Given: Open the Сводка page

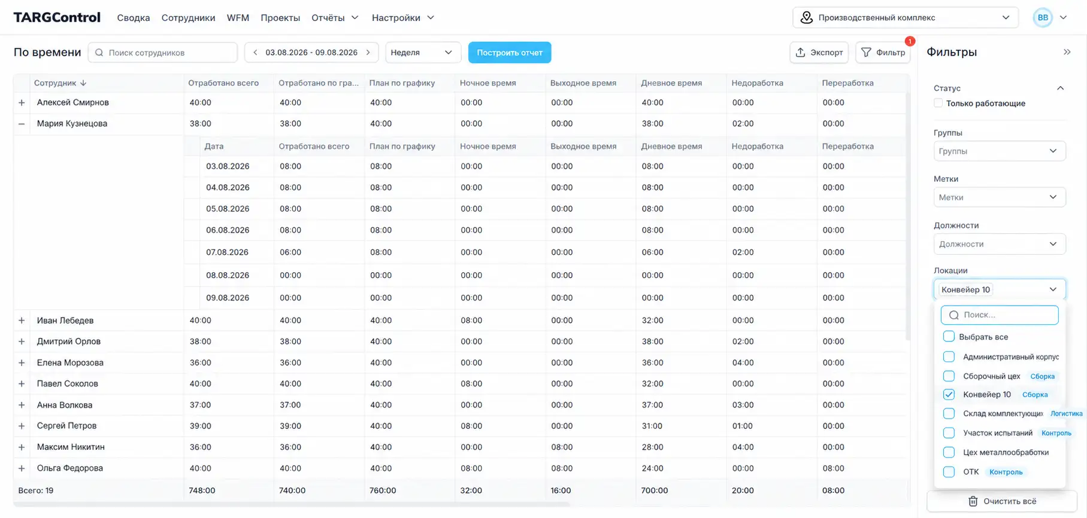Looking at the screenshot, I should pos(134,17).
